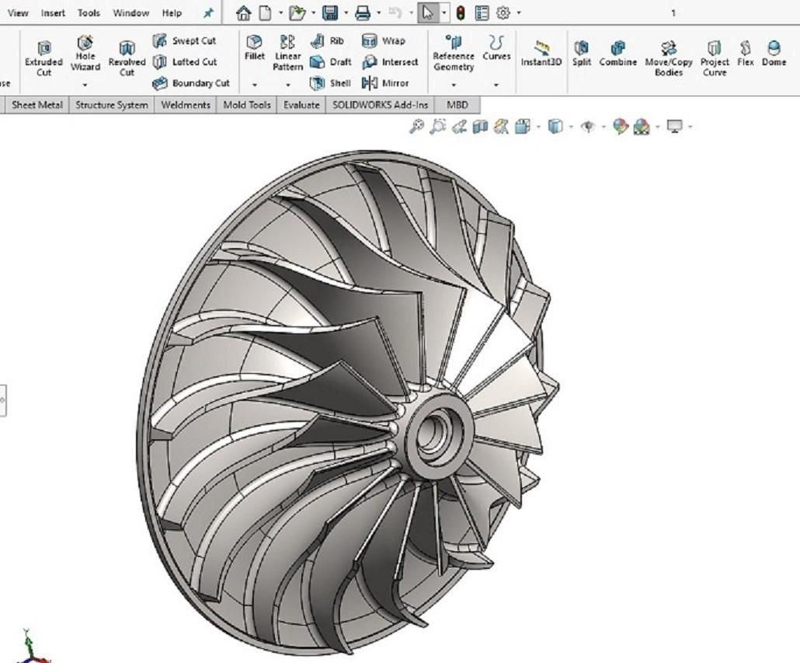Toggle Instant3D mode
The height and width of the screenshot is (663, 800).
[x=541, y=54]
